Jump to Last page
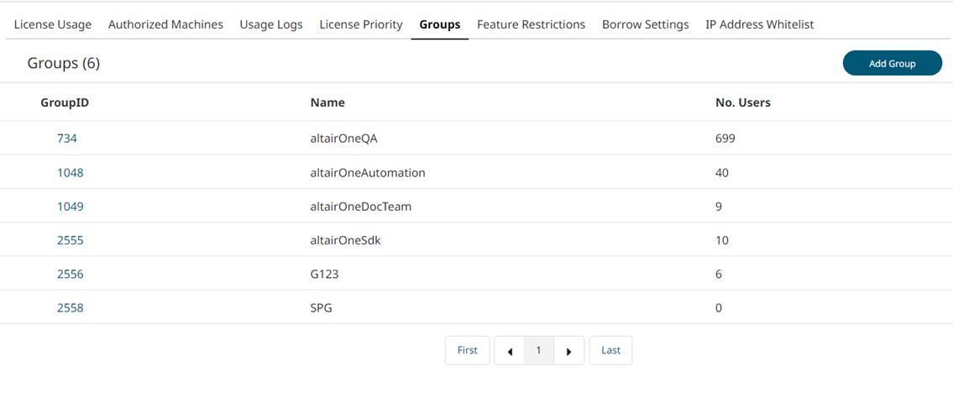Image resolution: width=953 pixels, height=398 pixels. point(610,350)
